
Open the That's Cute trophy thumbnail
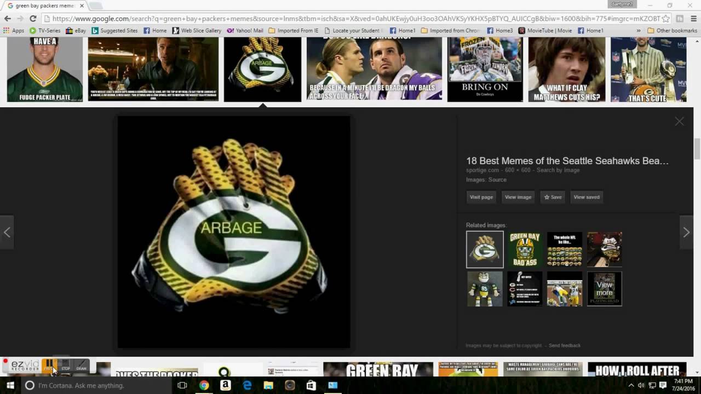point(648,69)
